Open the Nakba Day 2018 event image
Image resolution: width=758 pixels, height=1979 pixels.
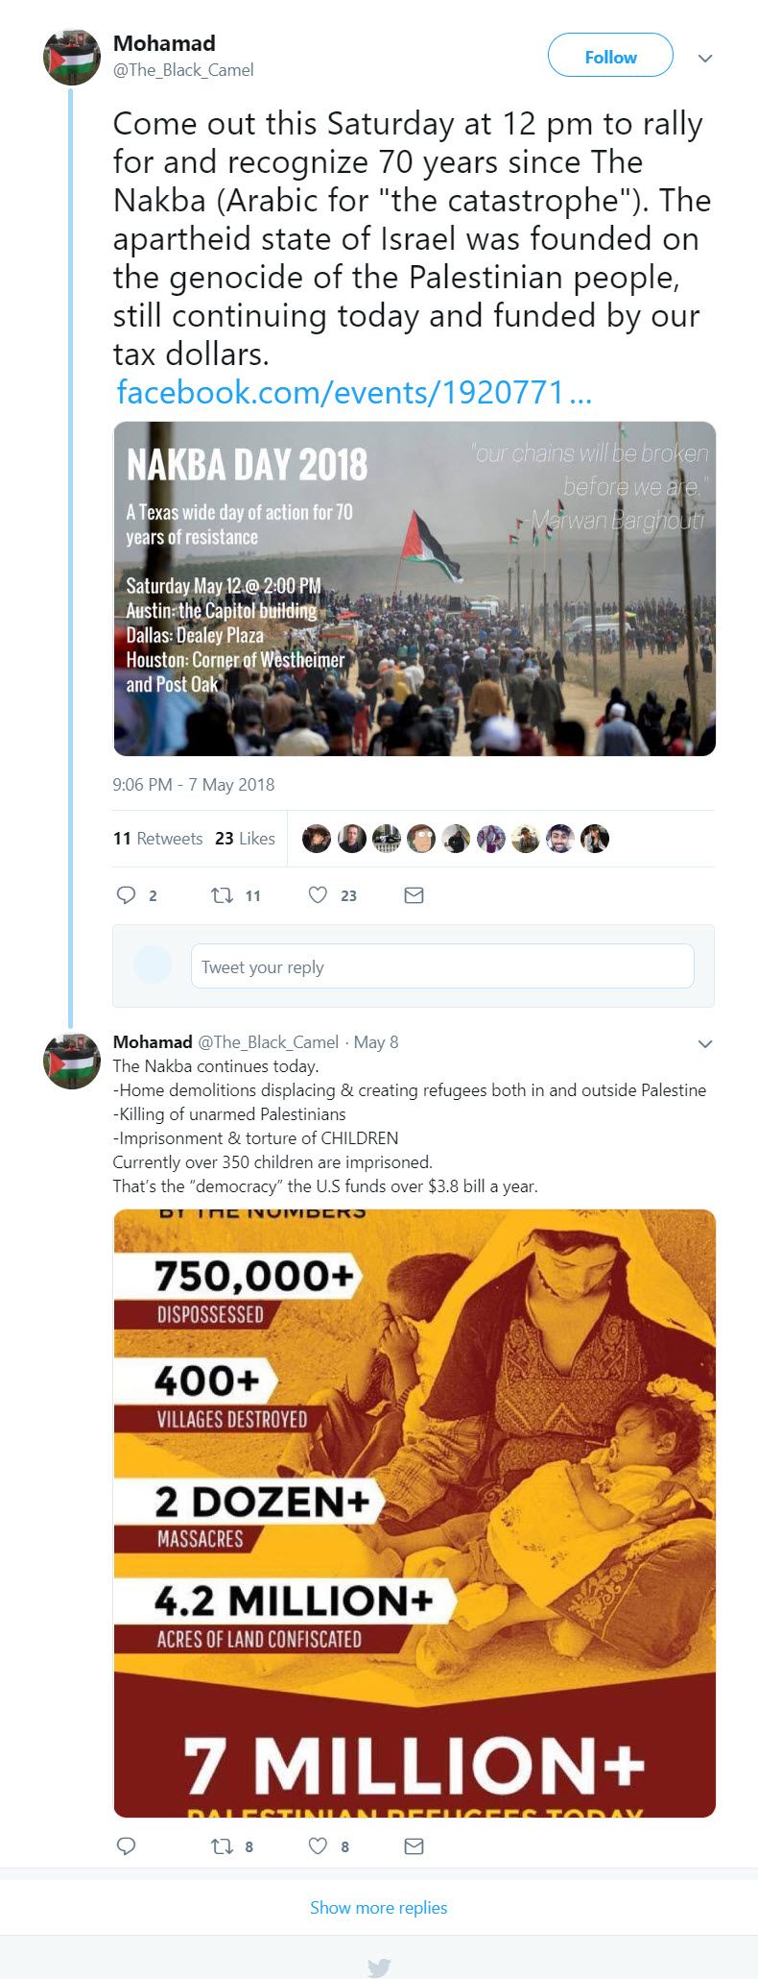415,588
